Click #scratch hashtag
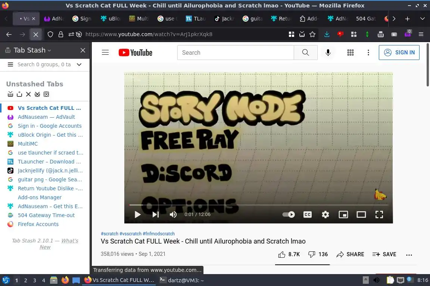The width and height of the screenshot is (430, 286). (x=109, y=234)
